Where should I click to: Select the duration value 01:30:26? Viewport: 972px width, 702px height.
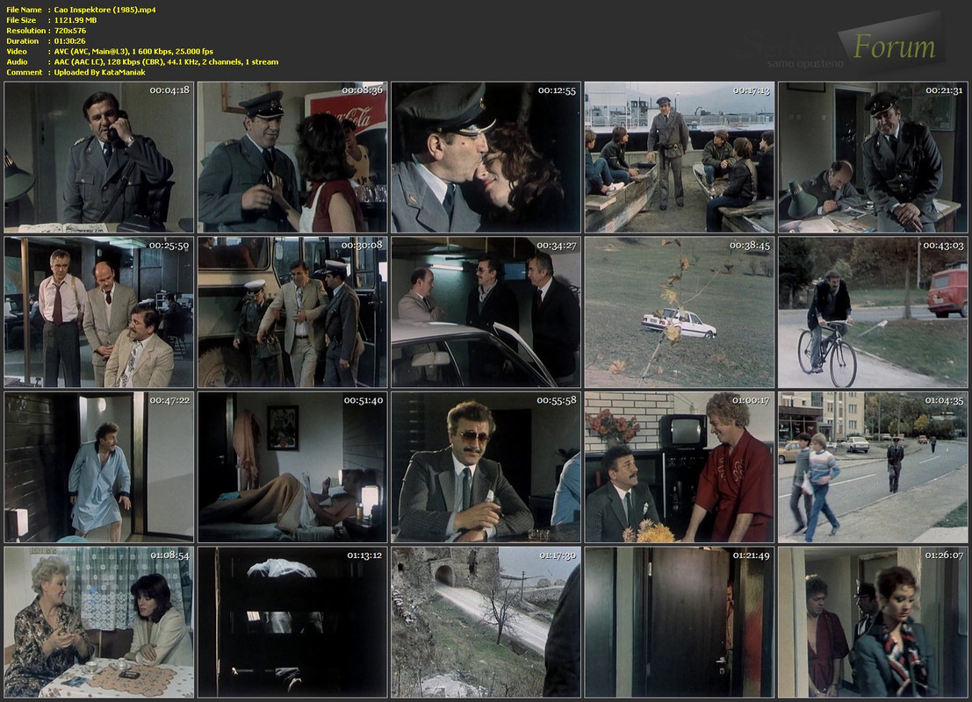click(69, 41)
